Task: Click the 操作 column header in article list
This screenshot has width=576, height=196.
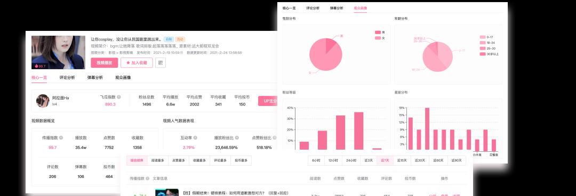Action: pos(444,178)
